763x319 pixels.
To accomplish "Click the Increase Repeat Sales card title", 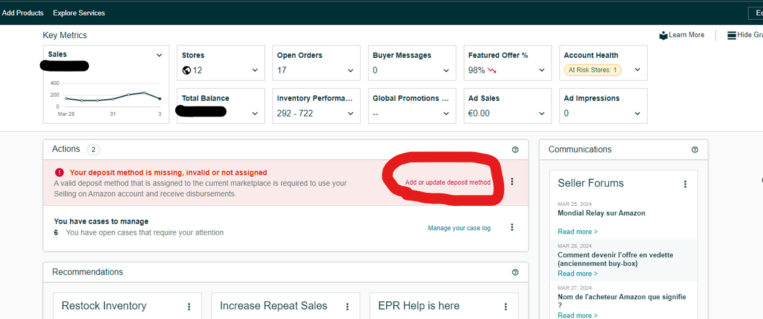I will [273, 306].
